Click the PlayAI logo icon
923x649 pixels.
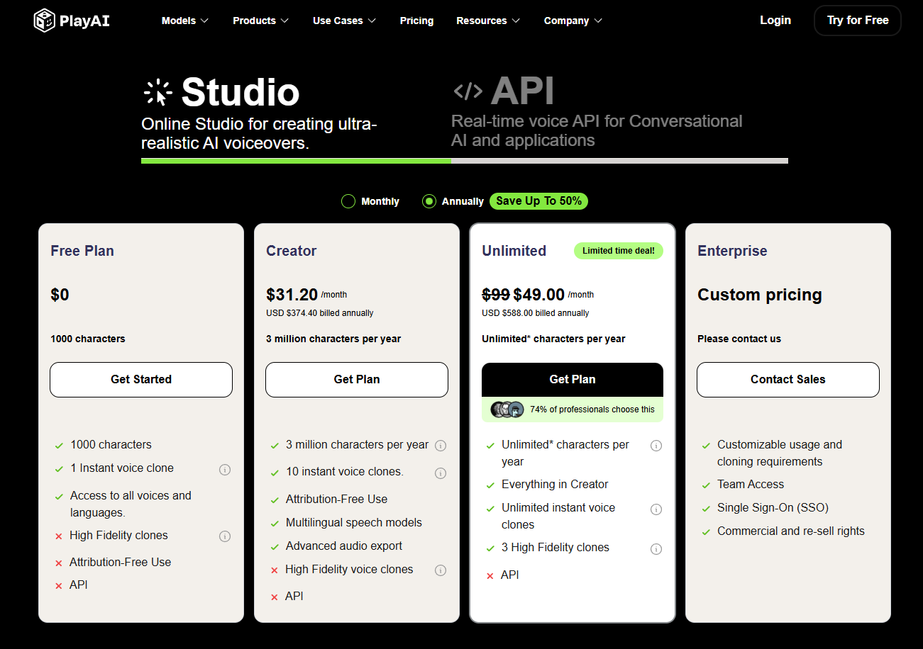coord(44,20)
